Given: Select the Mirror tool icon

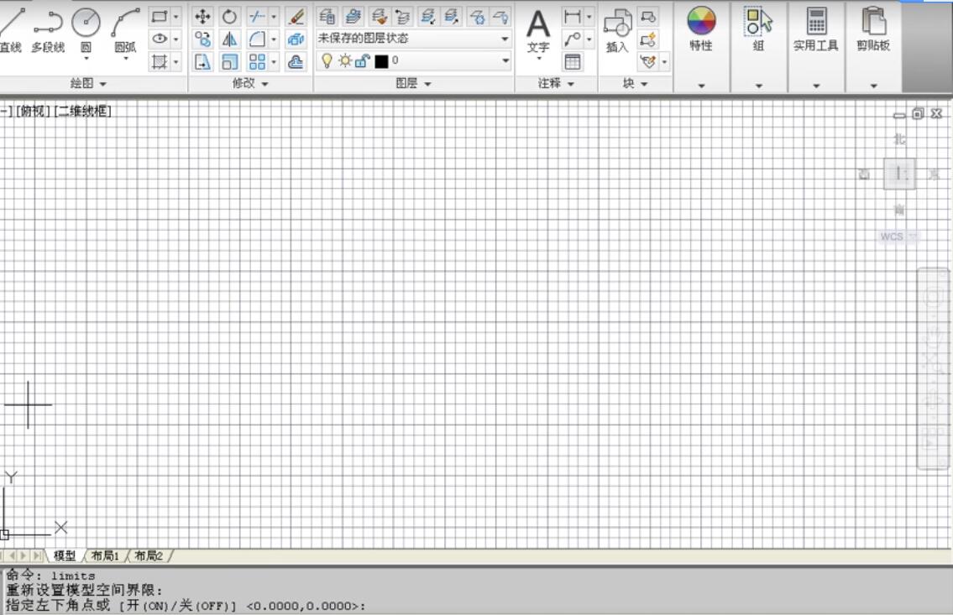Looking at the screenshot, I should pyautogui.click(x=229, y=39).
